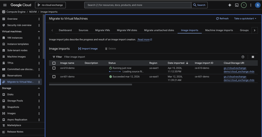Open account avatar S

click(x=258, y=5)
